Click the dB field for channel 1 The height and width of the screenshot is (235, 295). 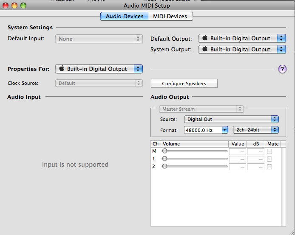click(255, 159)
